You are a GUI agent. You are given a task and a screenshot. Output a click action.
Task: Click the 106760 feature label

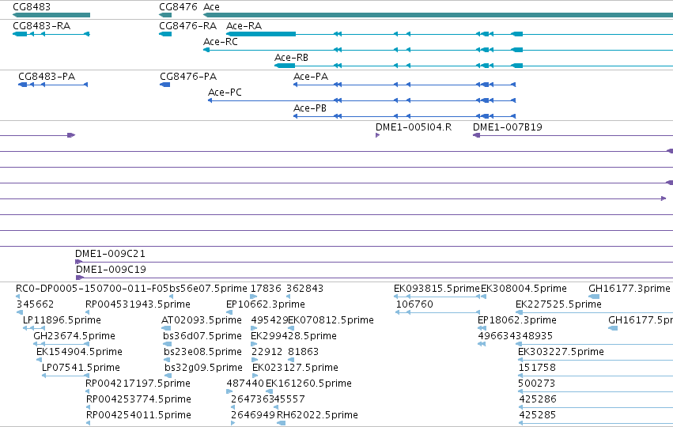pos(414,304)
